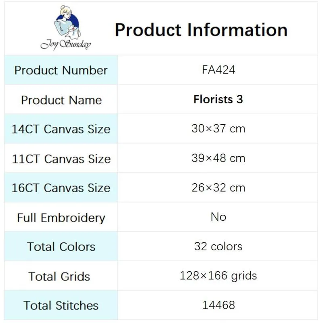Image resolution: width=323 pixels, height=323 pixels.
Task: Click the 32 colors value
Action: click(218, 246)
